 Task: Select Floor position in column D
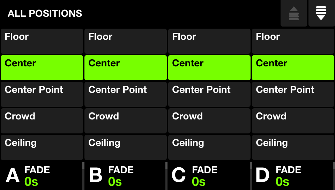click(293, 41)
